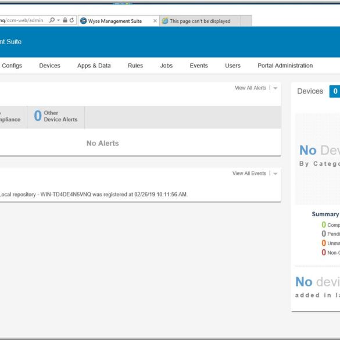The image size is (340, 340).
Task: Click the search magnifier in the address bar
Action: click(x=52, y=20)
